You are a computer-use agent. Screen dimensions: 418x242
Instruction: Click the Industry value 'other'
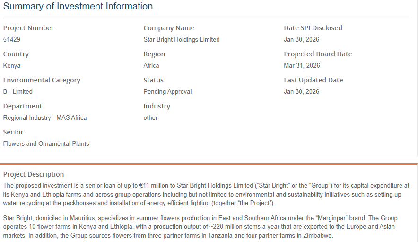click(x=150, y=118)
